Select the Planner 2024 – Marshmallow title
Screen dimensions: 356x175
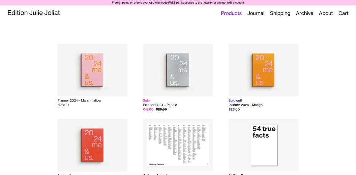pos(79,100)
